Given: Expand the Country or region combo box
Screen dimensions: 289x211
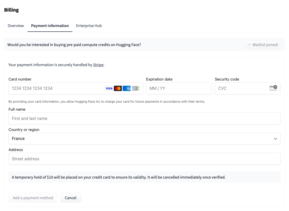Looking at the screenshot, I should [144, 138].
